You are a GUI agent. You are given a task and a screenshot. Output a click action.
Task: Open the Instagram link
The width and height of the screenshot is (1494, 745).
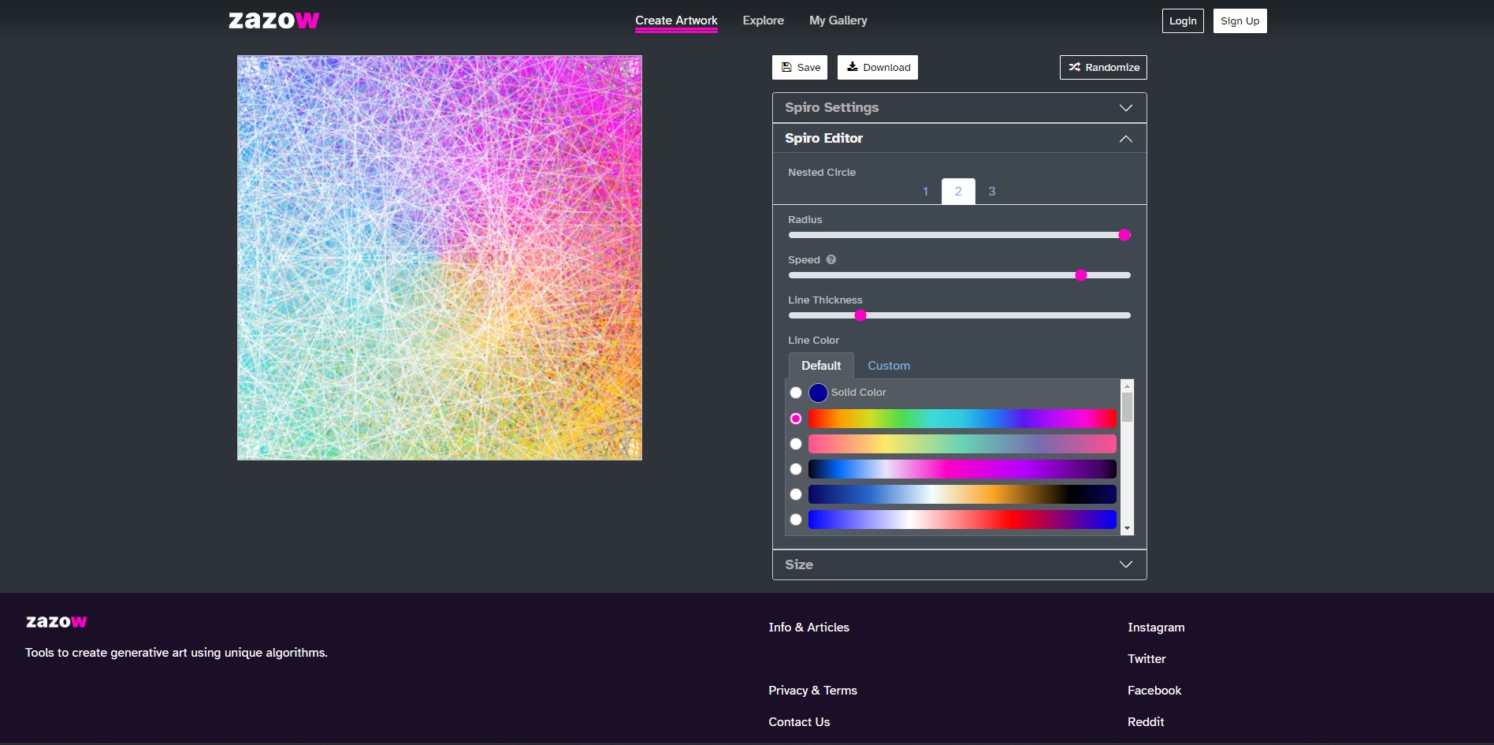coord(1156,628)
